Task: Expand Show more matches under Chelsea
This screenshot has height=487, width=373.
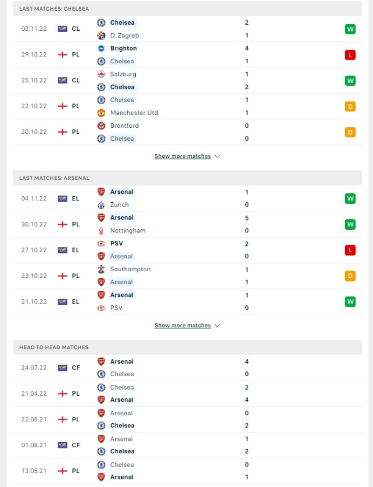Action: pos(182,156)
